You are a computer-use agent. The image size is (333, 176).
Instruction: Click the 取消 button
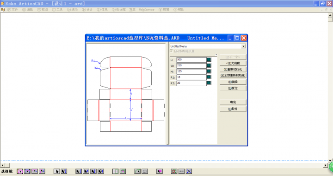click(x=233, y=109)
